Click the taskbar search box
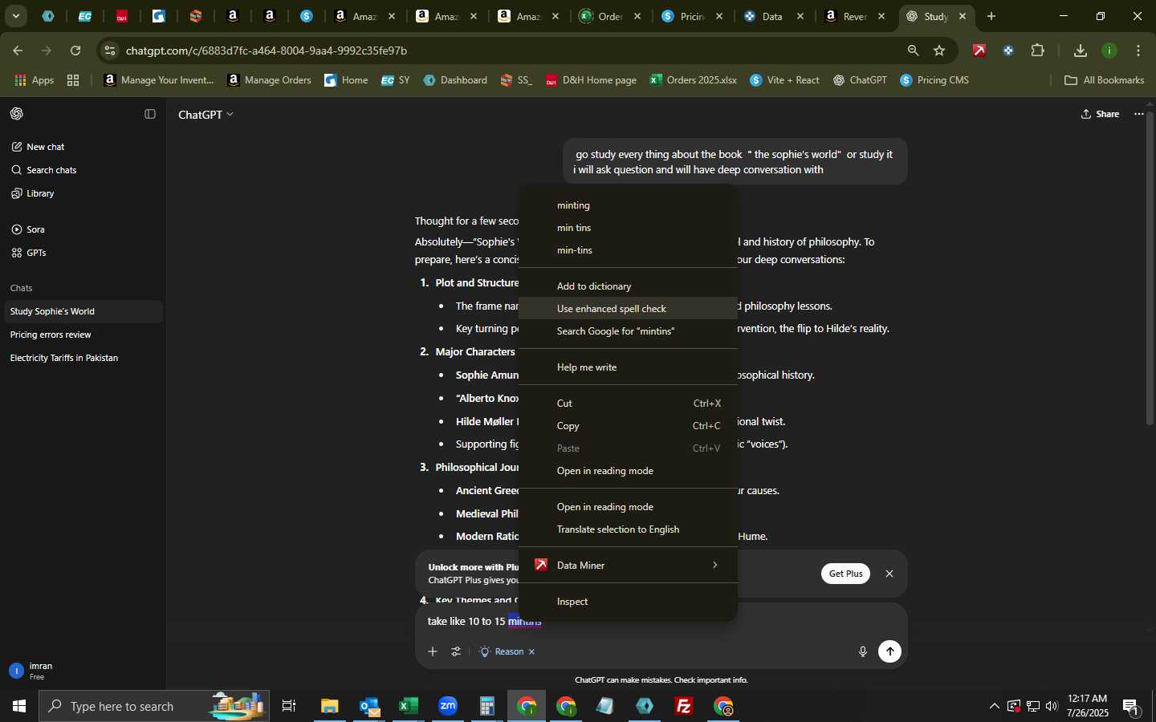This screenshot has width=1156, height=722. (154, 706)
